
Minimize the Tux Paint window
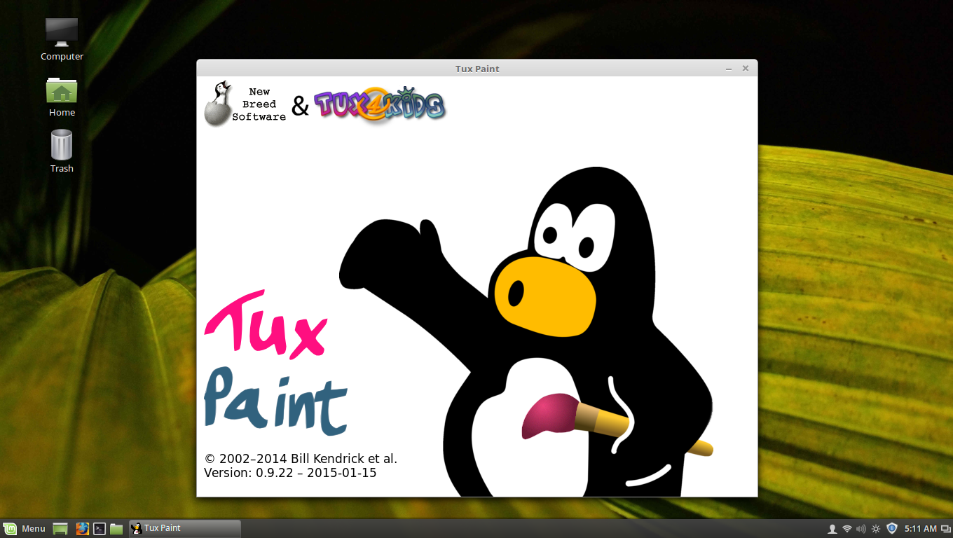pos(729,69)
